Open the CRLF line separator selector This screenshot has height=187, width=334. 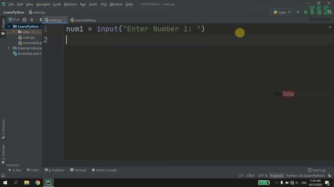[250, 176]
